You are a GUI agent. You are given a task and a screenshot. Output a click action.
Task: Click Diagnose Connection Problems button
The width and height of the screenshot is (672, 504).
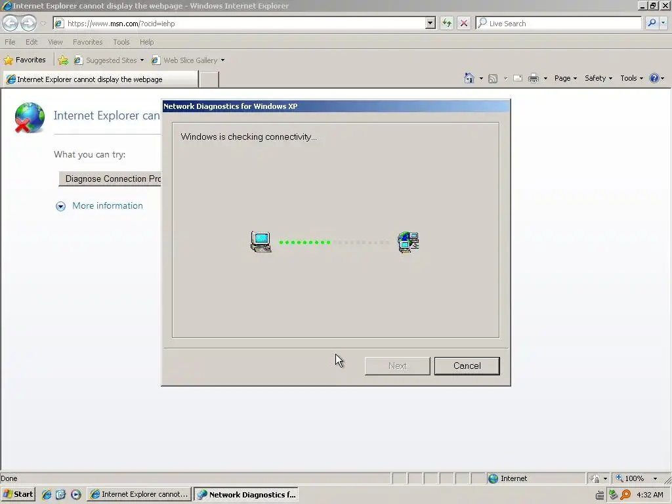tap(110, 178)
